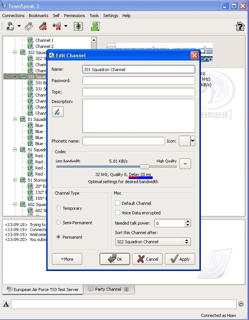Open the emoticon smiley picker

tap(241, 304)
